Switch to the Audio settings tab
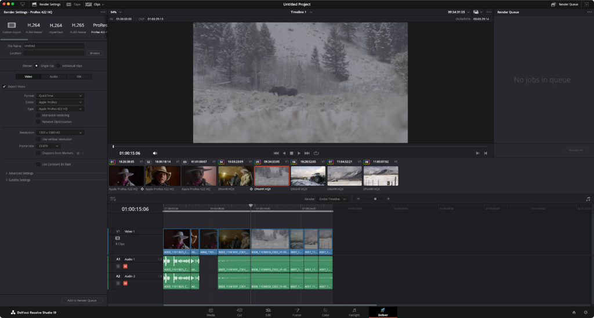594x318 pixels. 53,76
